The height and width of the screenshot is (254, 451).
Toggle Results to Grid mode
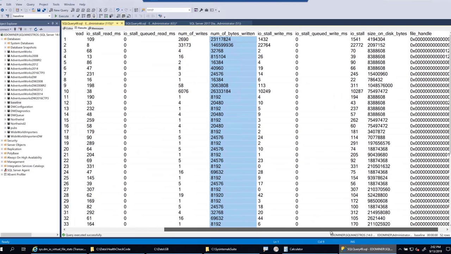click(x=123, y=16)
